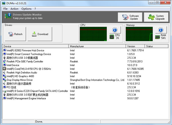
Task: Click version 1.0.5.0 cell
Action: 131,54
